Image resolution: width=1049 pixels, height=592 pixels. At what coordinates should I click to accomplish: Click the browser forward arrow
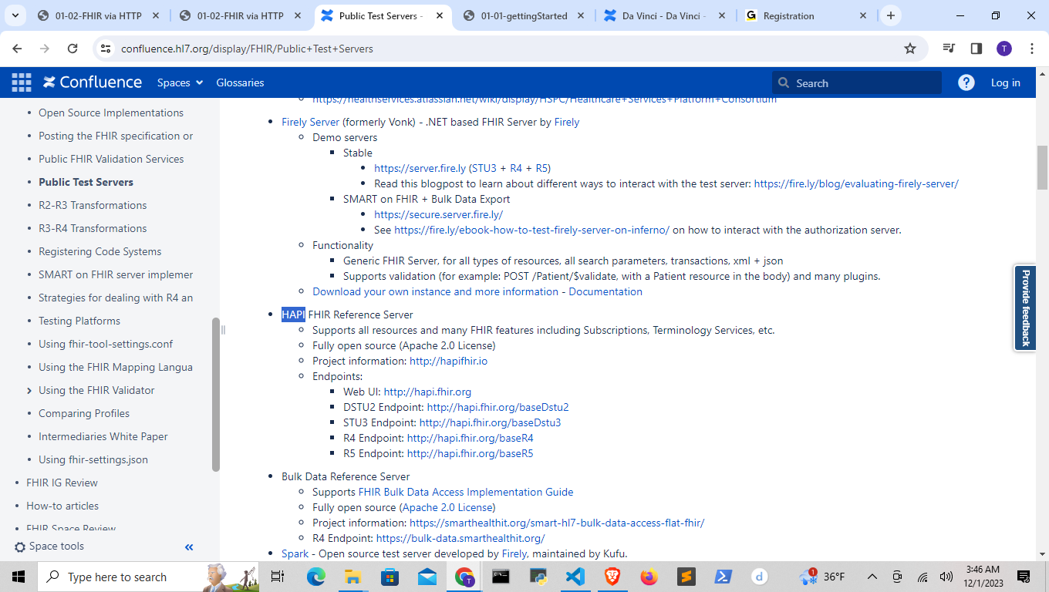point(45,49)
